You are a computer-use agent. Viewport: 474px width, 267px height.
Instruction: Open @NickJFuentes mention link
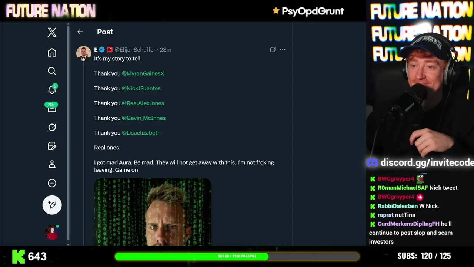(141, 88)
